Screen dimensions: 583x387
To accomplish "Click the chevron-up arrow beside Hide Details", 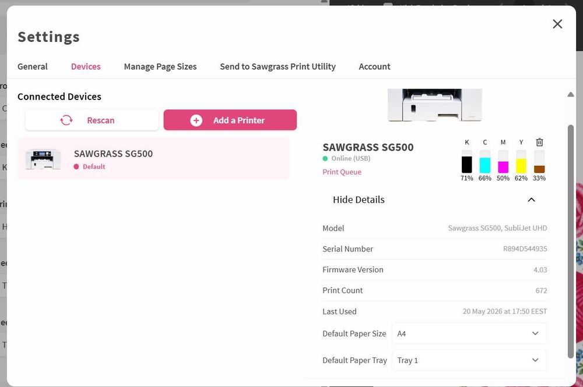I will (531, 200).
